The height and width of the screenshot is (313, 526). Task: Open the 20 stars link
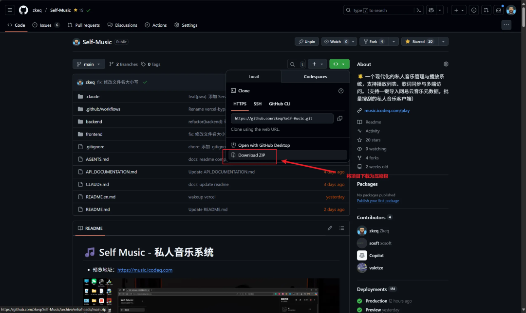[373, 140]
